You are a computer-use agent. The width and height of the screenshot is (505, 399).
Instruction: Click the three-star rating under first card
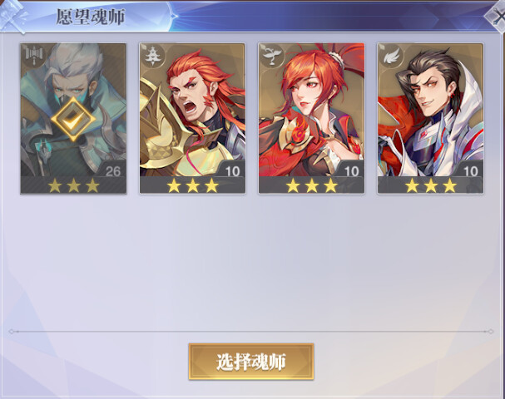tap(73, 185)
